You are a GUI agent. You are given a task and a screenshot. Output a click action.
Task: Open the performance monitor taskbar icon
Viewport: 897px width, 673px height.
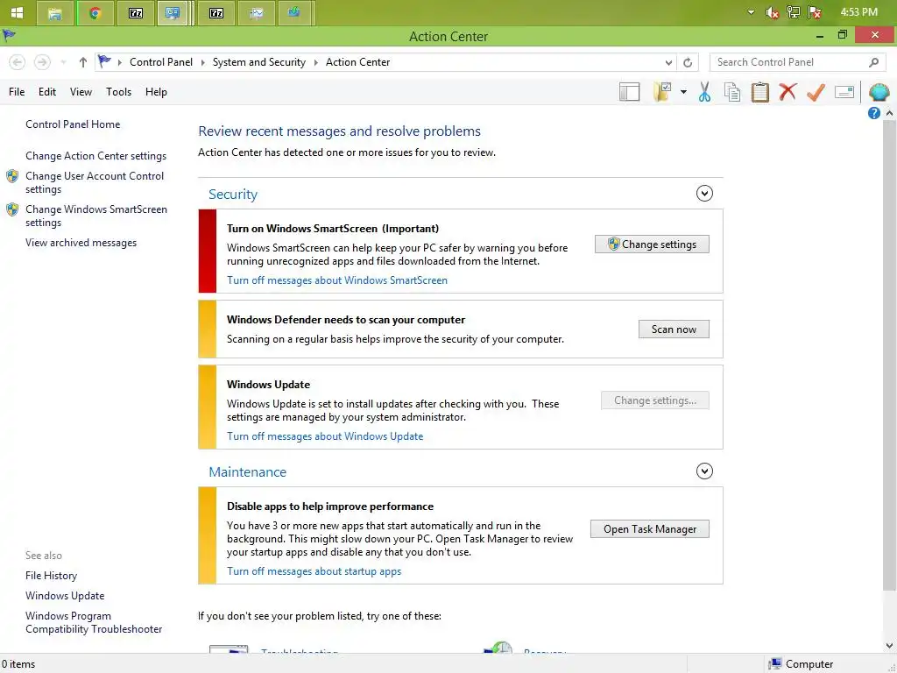click(x=257, y=13)
